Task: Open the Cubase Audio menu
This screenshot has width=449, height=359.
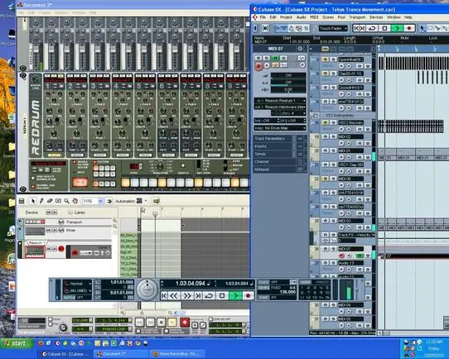Action: coord(301,17)
